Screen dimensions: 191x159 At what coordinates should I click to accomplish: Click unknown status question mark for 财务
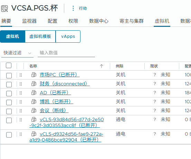155,84
